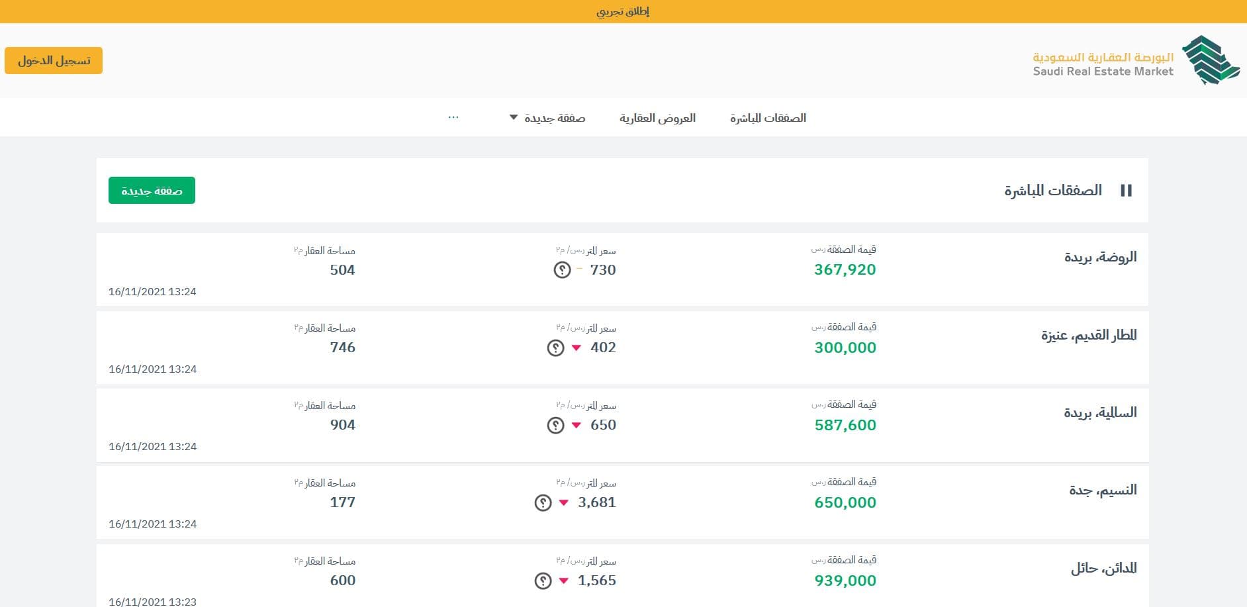This screenshot has width=1247, height=607.
Task: Click the تسجيل الدخول login button
Action: click(x=54, y=60)
